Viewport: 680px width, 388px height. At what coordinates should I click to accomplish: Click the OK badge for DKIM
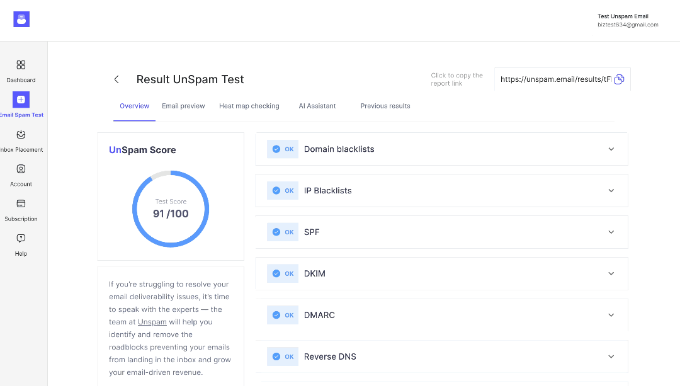coord(283,273)
